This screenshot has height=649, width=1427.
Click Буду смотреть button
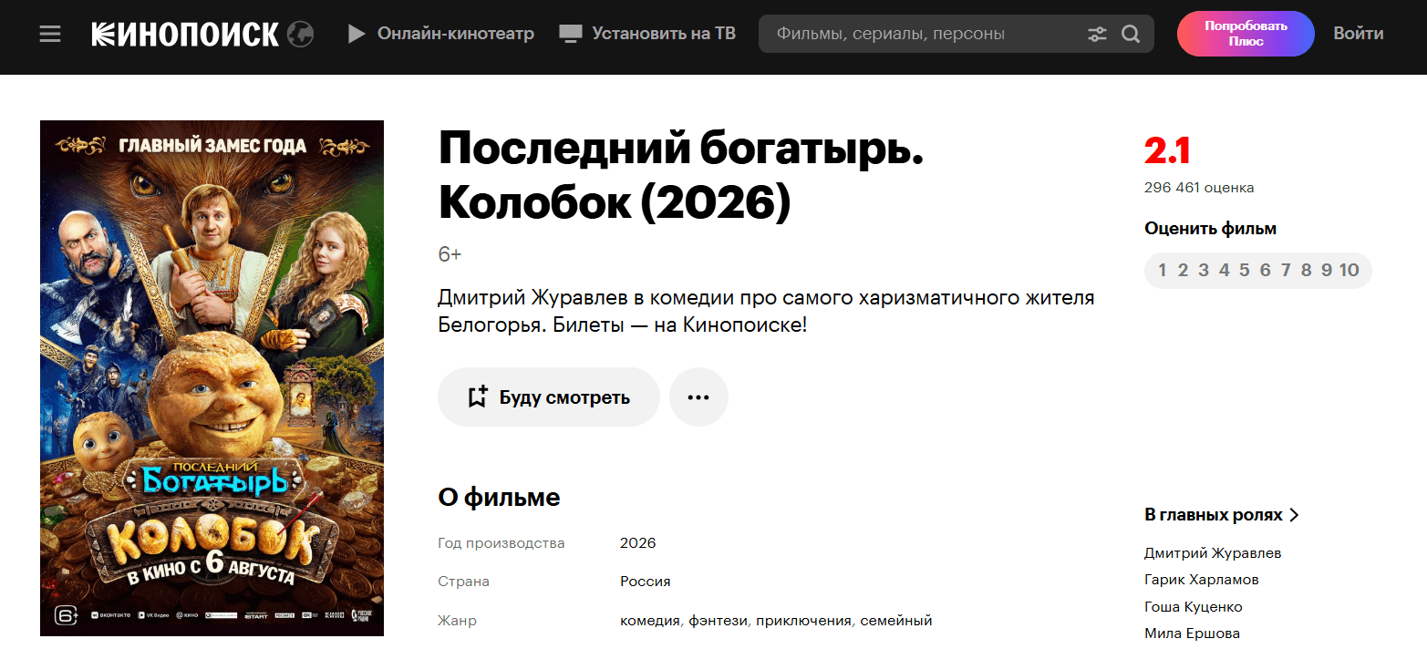point(549,397)
